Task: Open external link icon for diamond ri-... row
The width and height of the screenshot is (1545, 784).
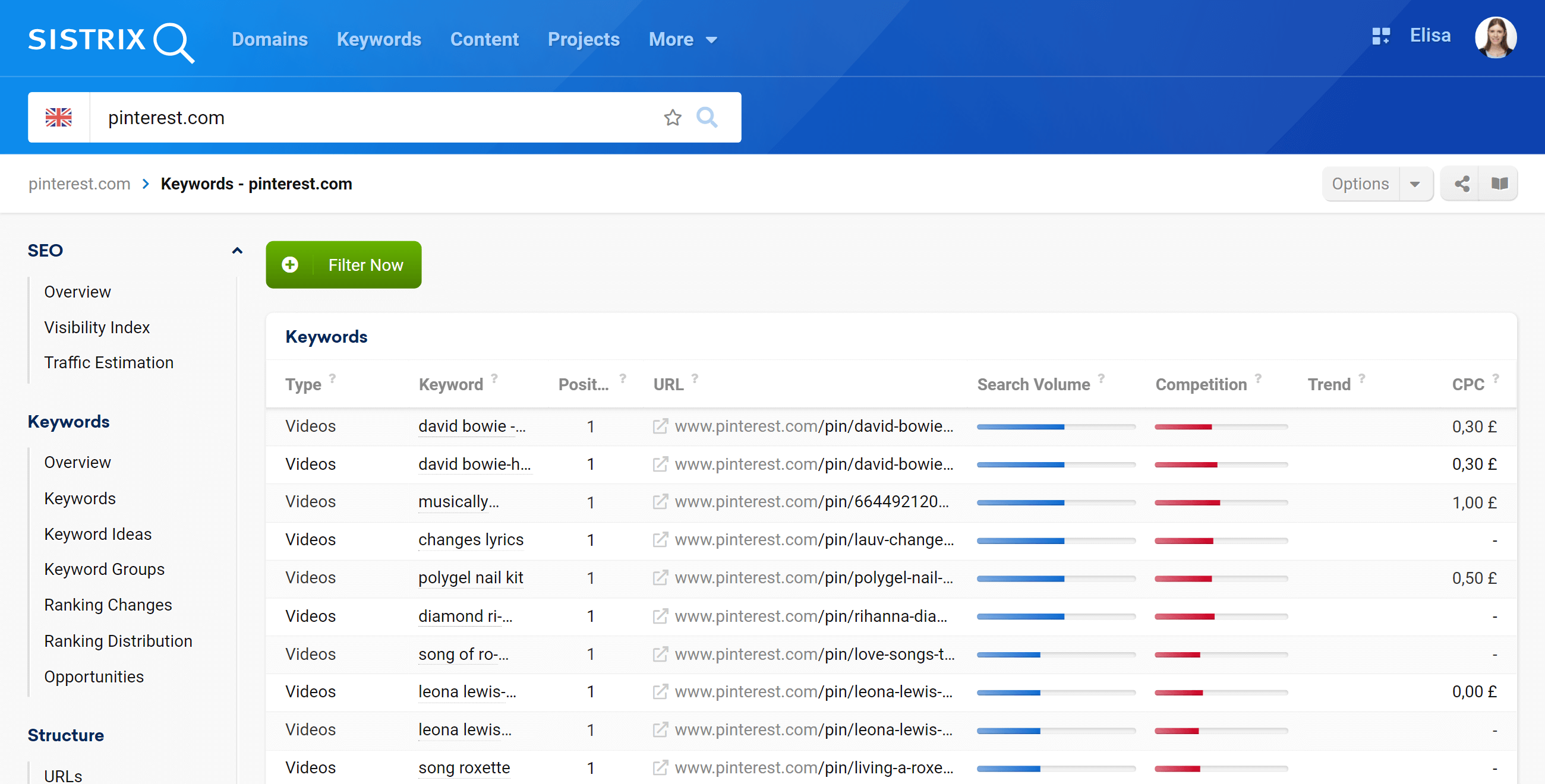Action: point(660,615)
